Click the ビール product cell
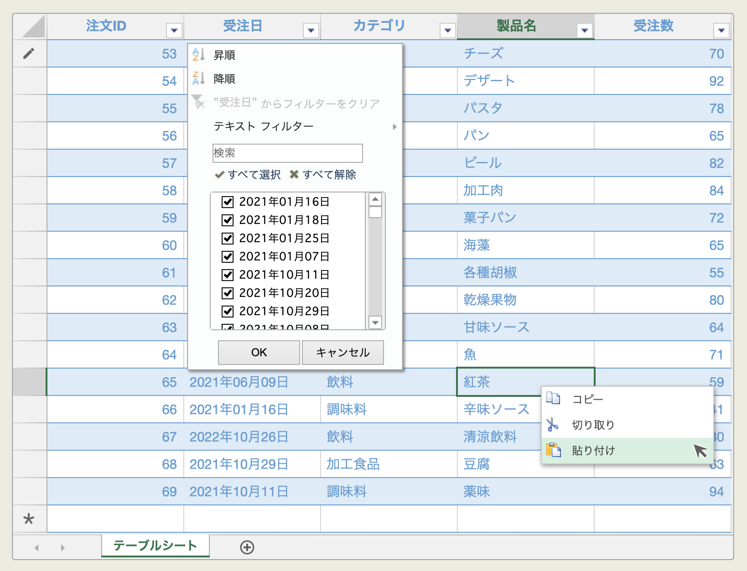747x571 pixels. point(525,163)
